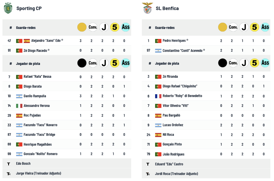274x181 pixels.
Task: Click Sporting outfield players' yellow 5 icon
Action: point(115,63)
